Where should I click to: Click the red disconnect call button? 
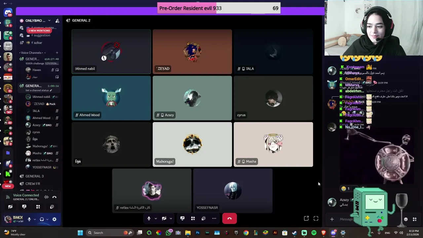pyautogui.click(x=230, y=218)
